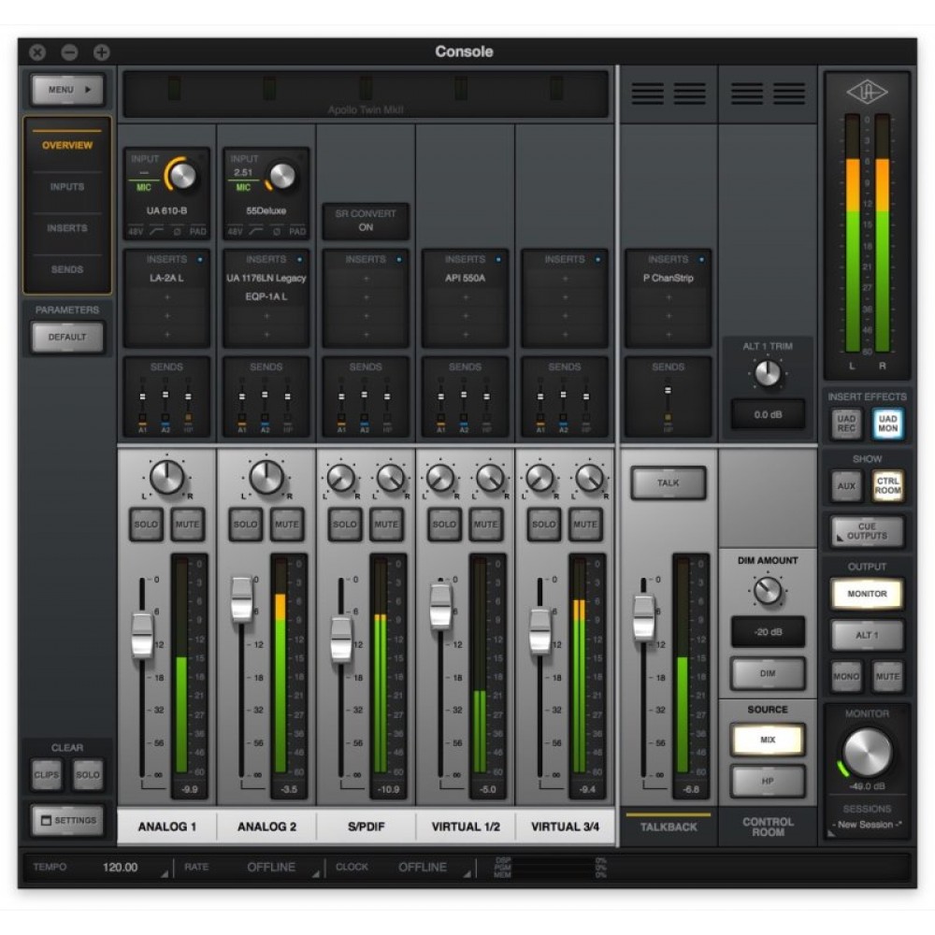Viewport: 935px width, 935px height.
Task: Click the right Virtual 3/4 pan knob
Action: pyautogui.click(x=589, y=478)
